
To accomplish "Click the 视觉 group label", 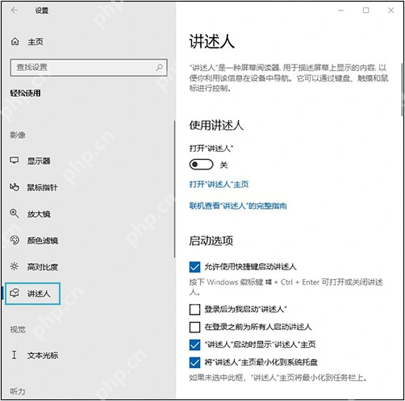I will tap(18, 329).
